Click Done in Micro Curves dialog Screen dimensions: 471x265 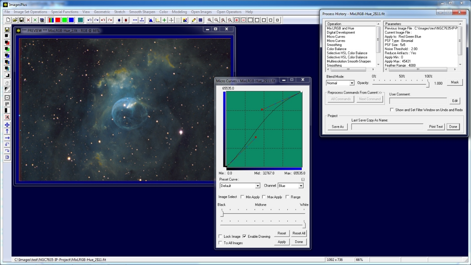pos(299,242)
